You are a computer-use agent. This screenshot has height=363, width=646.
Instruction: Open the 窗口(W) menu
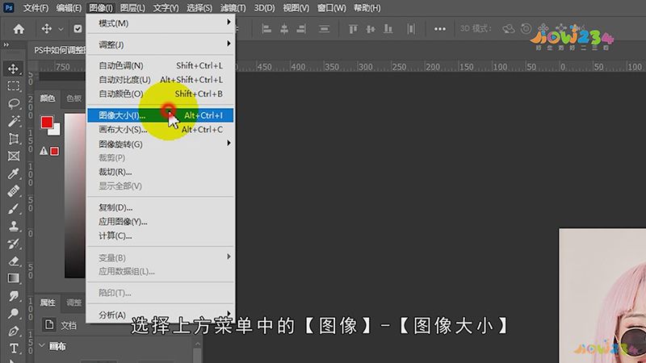tap(332, 8)
